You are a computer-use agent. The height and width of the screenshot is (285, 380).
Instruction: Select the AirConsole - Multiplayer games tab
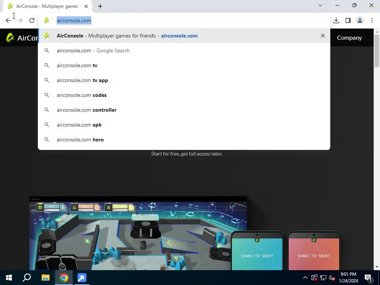(x=47, y=6)
